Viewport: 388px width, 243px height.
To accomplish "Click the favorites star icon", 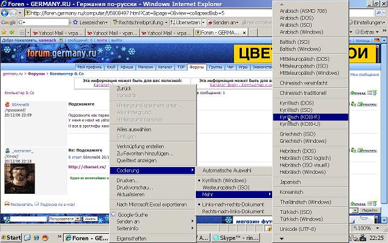I will 4,32.
